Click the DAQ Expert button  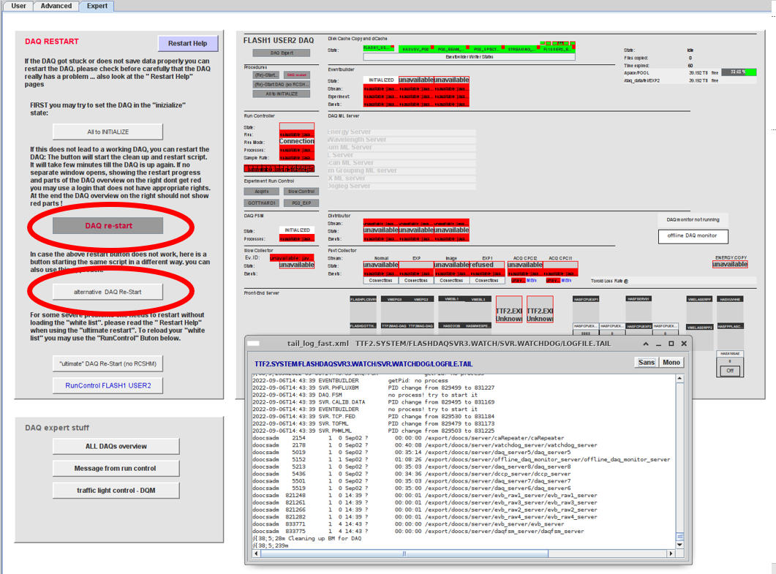281,53
